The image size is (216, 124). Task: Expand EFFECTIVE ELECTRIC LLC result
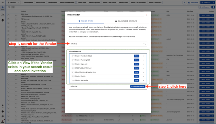click(x=143, y=68)
